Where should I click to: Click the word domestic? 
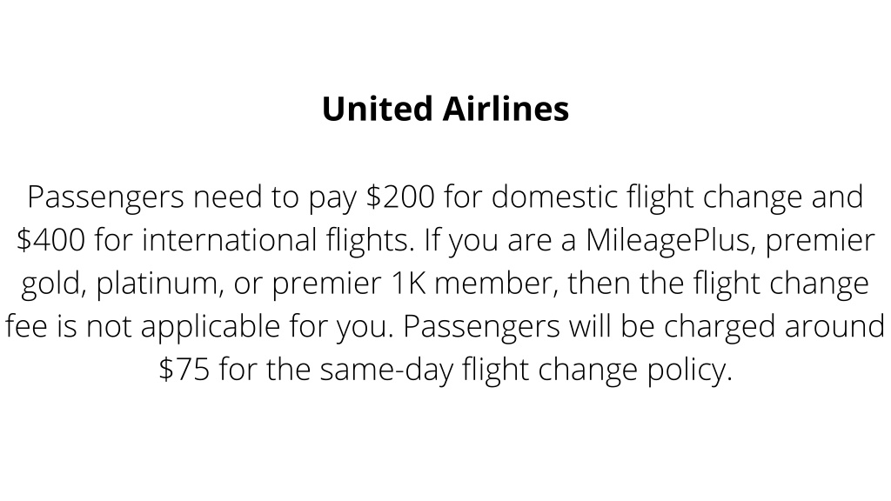click(554, 197)
